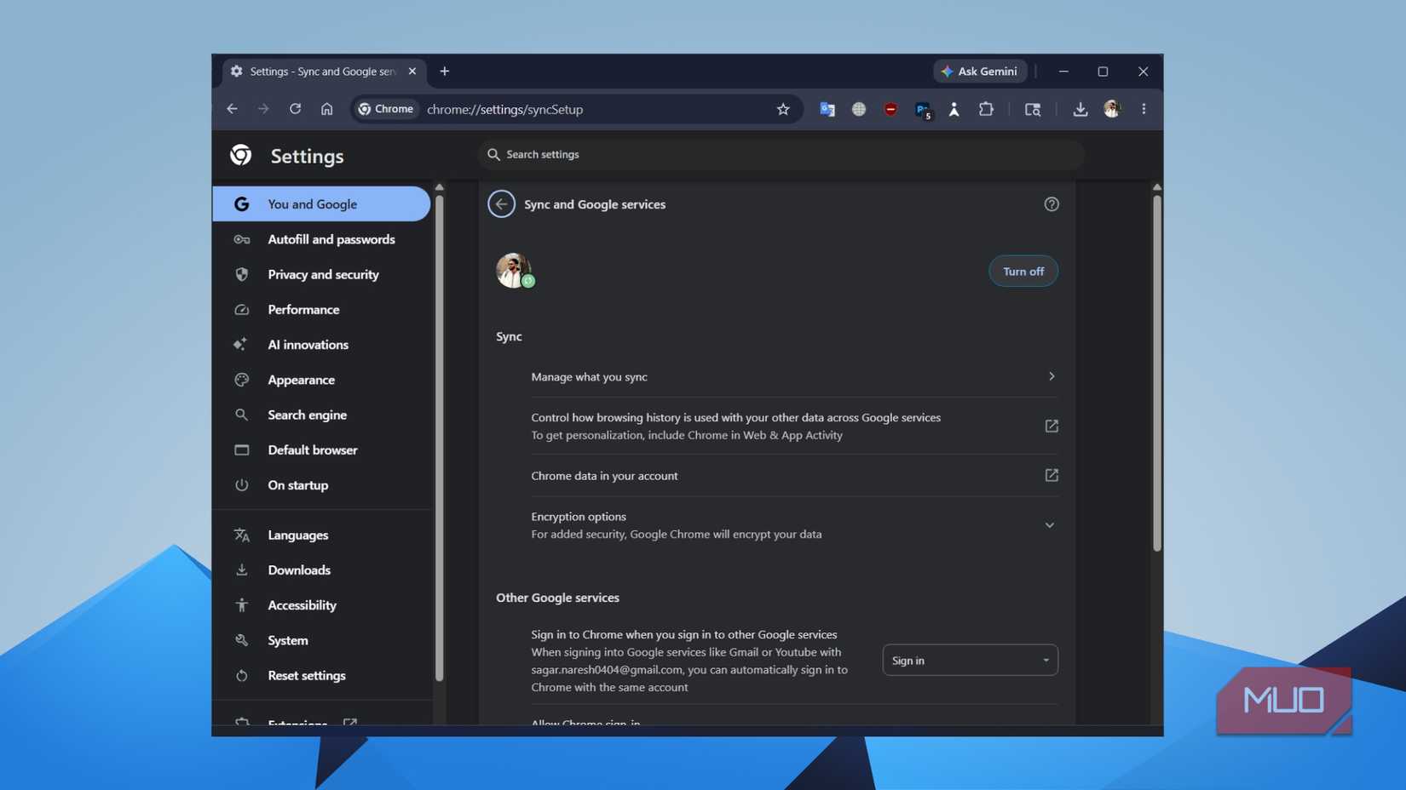Open the blue P extension with badge 5
Image resolution: width=1406 pixels, height=790 pixels.
tap(923, 110)
